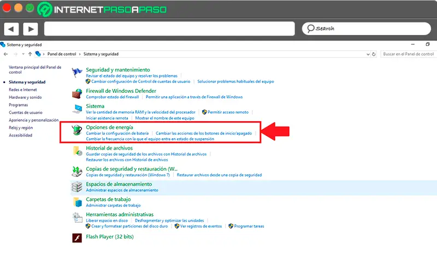This screenshot has height=273, width=437.
Task: Open Accesibilidad category
Action: pyautogui.click(x=21, y=135)
